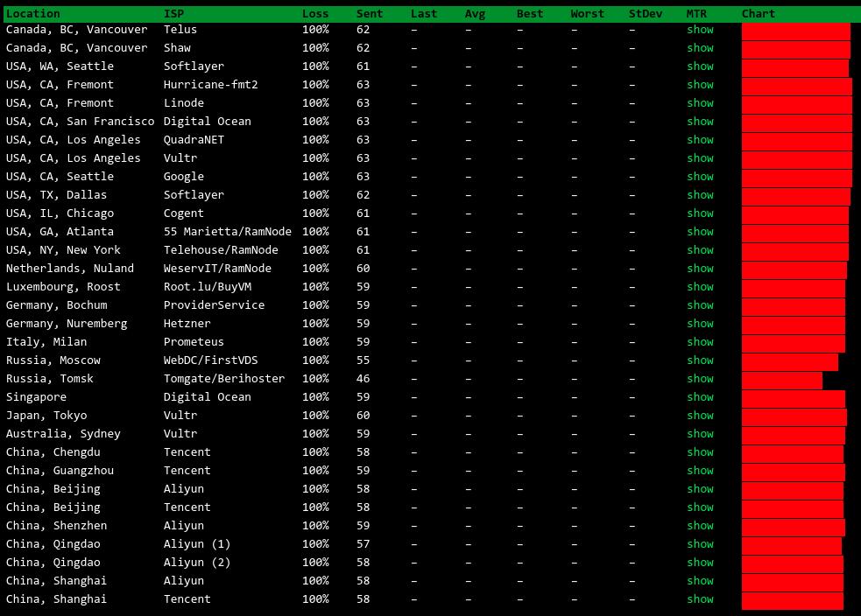Click the ISP column header
The width and height of the screenshot is (861, 616).
click(x=173, y=14)
